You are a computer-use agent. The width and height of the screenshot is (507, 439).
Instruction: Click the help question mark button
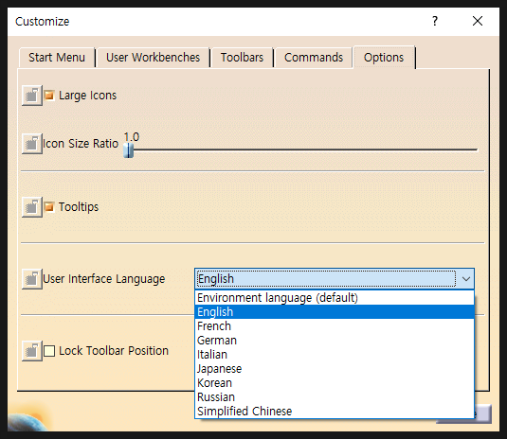[435, 22]
